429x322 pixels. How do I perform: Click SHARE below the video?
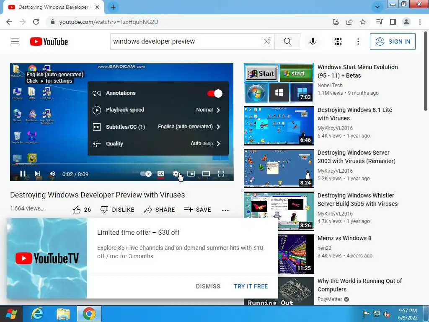click(159, 210)
